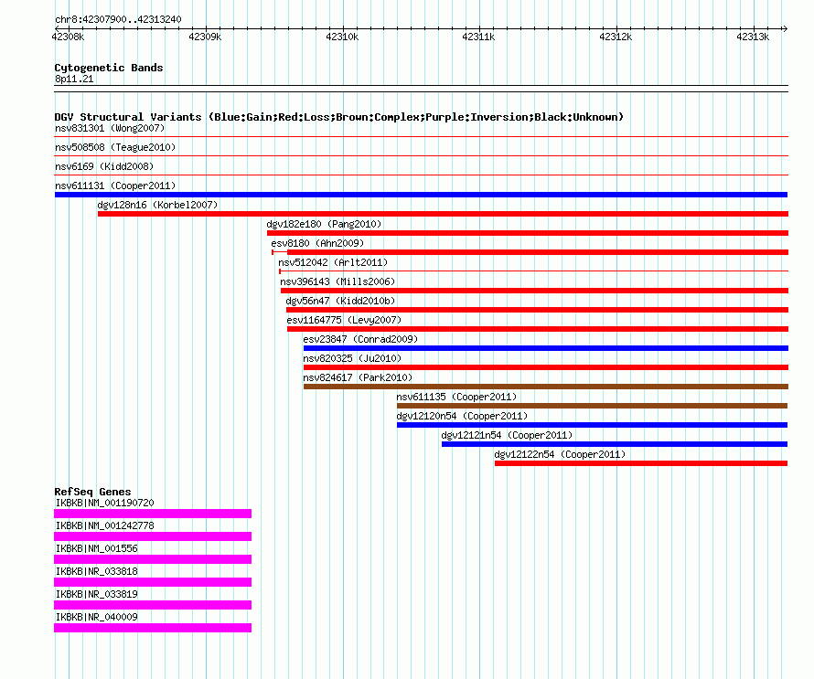Viewport: 814px width, 679px height.
Task: Select the magenta bar under IKBKB|NM_001190720
Action: (x=153, y=514)
